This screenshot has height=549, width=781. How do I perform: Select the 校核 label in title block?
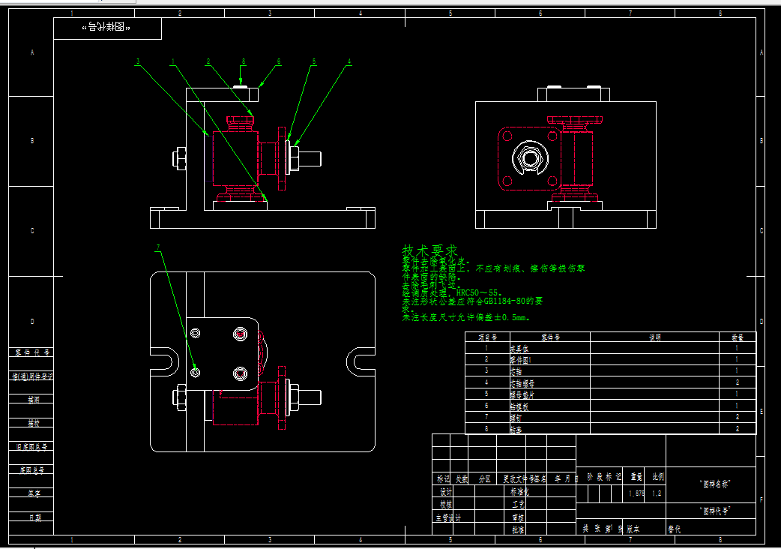[x=446, y=505]
